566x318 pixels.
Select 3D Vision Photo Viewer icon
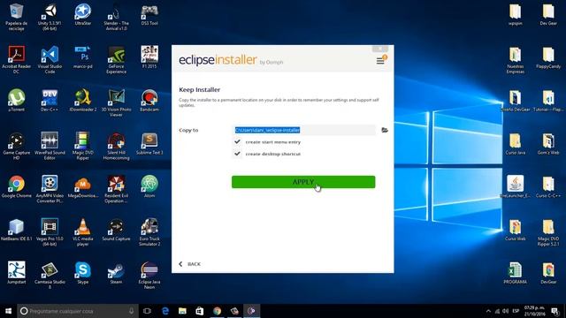click(x=116, y=103)
